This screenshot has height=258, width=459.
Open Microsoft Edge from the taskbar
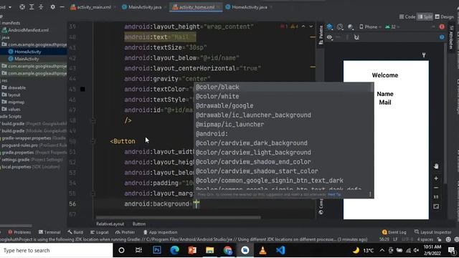tap(175, 250)
